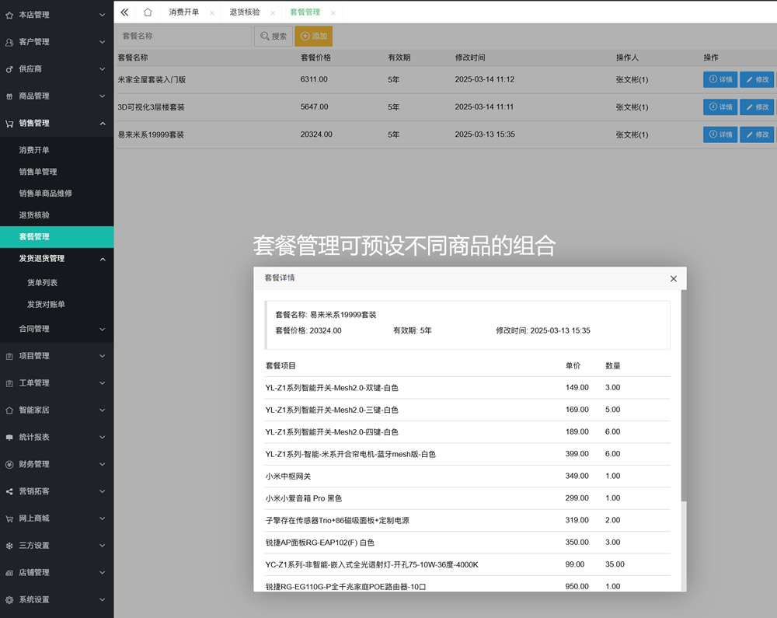
Task: Click 修改 for 易来米系19999套装
Action: (757, 134)
